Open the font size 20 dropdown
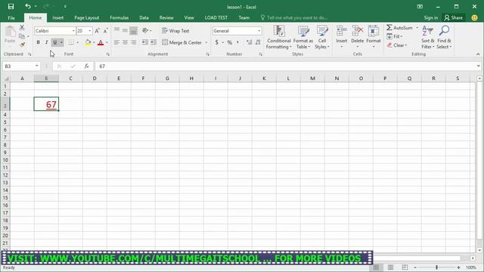484x272 pixels. 90,31
